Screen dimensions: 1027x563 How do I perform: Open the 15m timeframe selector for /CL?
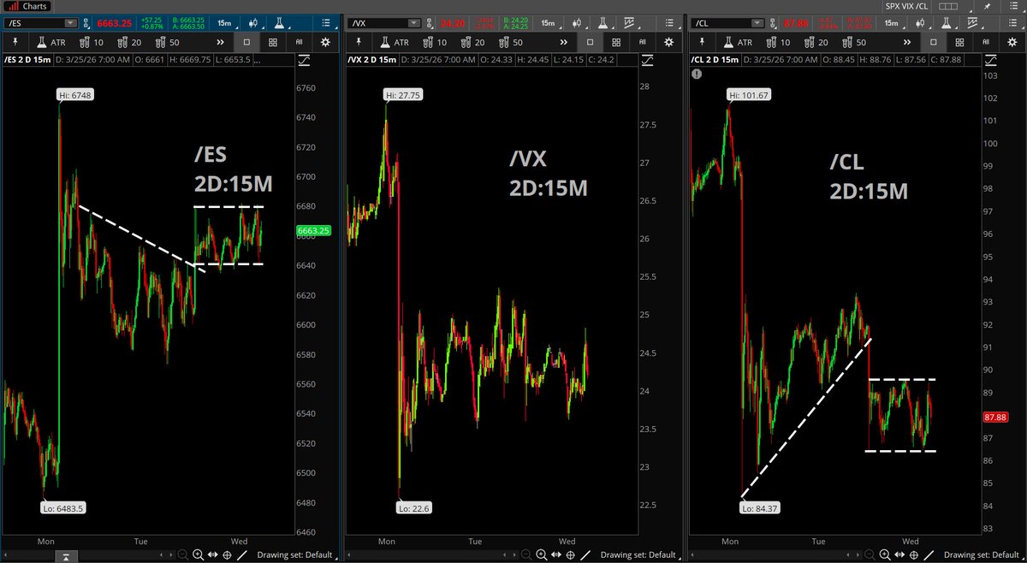pos(892,23)
